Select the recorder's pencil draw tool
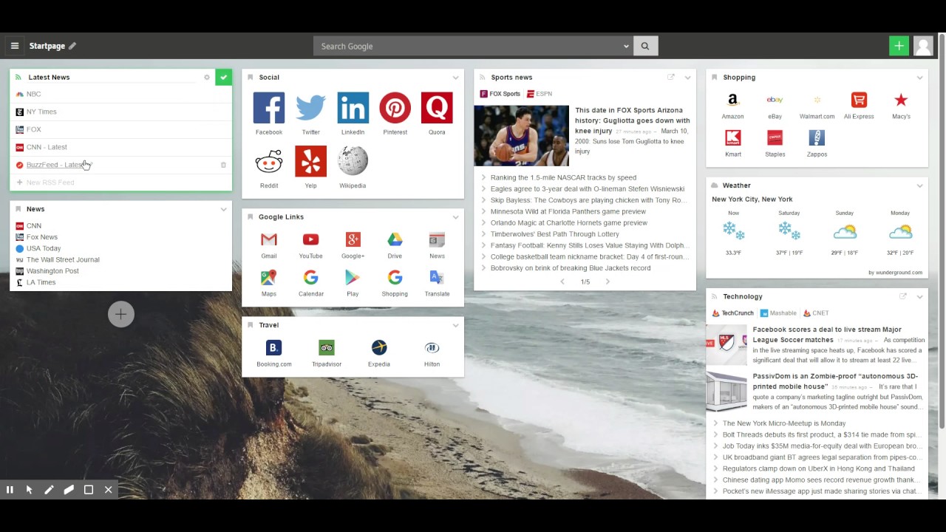This screenshot has height=532, width=946. click(x=49, y=490)
